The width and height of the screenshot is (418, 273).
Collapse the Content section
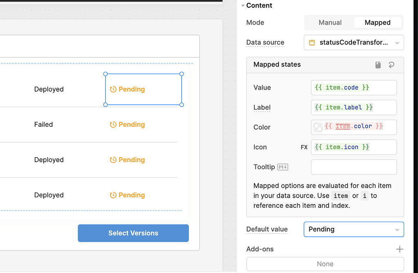click(245, 5)
